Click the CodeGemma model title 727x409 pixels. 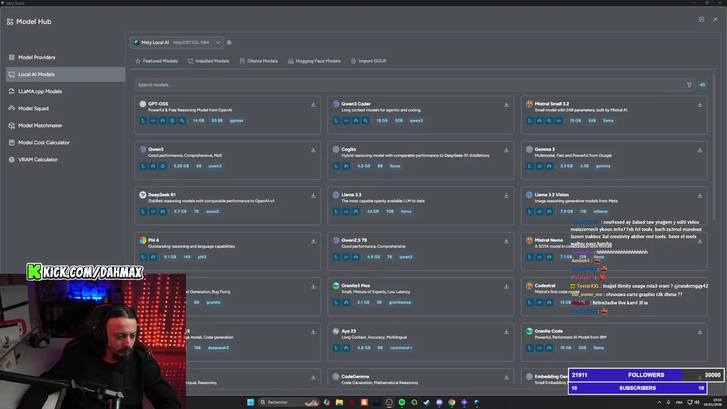[x=355, y=377]
